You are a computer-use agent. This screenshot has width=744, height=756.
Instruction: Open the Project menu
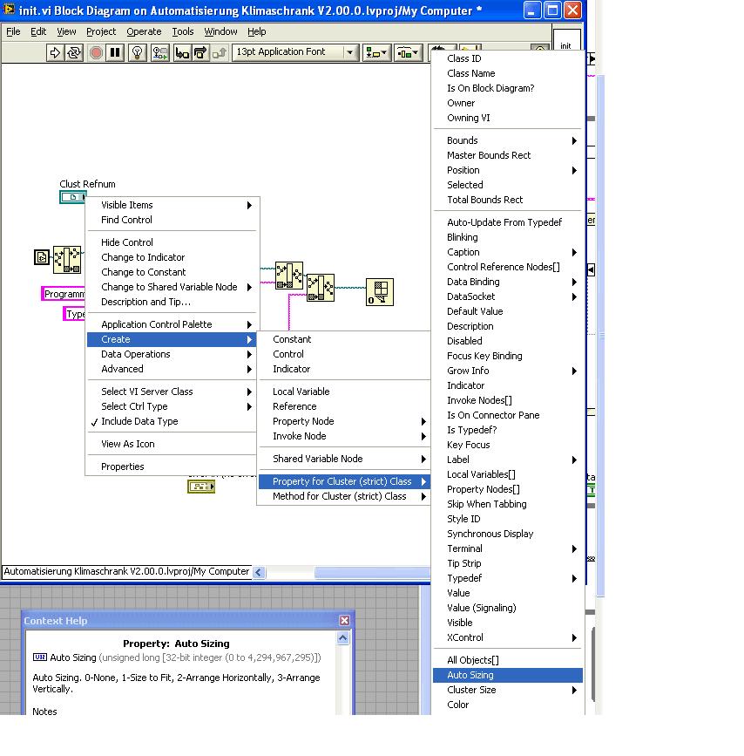pyautogui.click(x=101, y=31)
